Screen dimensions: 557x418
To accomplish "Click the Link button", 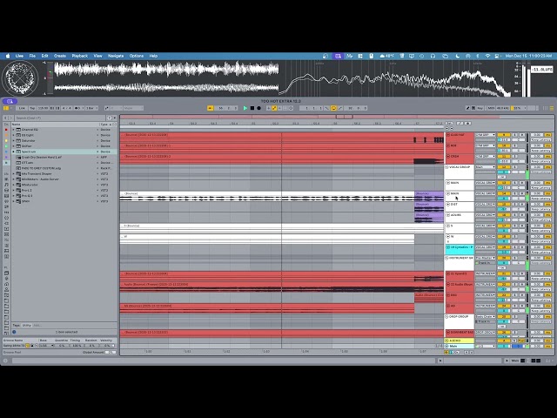I will click(22, 108).
